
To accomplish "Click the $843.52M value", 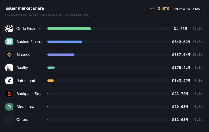I will point(181,42).
